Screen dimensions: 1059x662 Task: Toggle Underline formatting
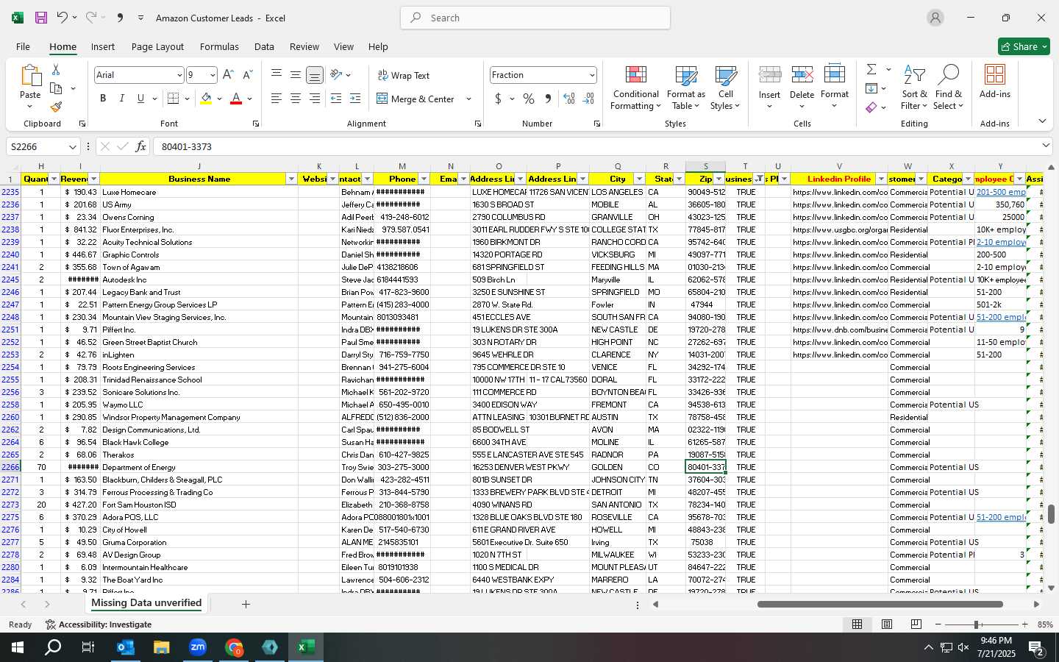(140, 99)
